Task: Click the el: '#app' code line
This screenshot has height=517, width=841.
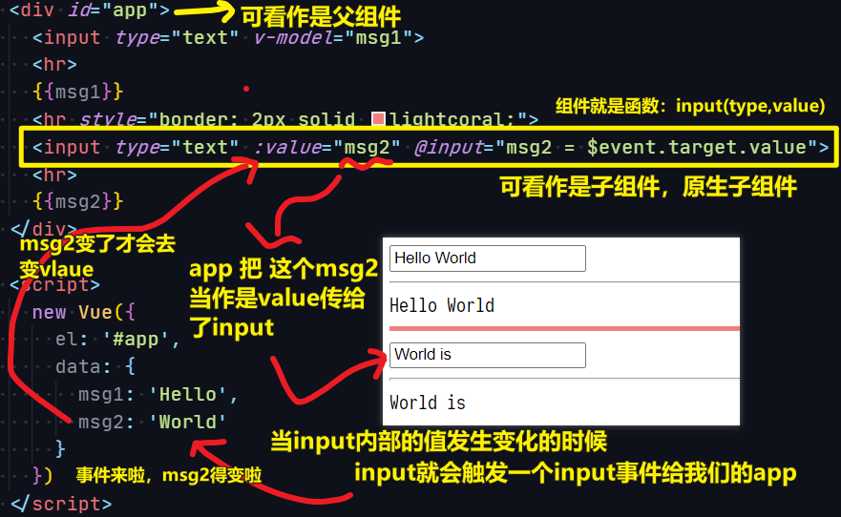Action: pyautogui.click(x=117, y=340)
